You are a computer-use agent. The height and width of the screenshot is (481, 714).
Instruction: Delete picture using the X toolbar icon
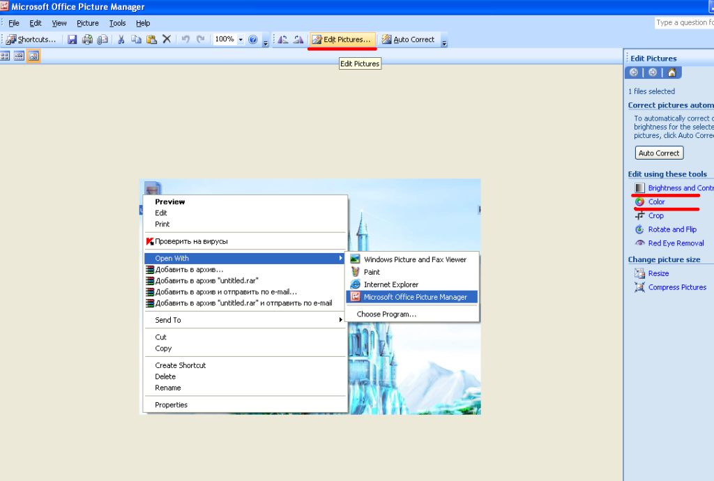(x=167, y=40)
